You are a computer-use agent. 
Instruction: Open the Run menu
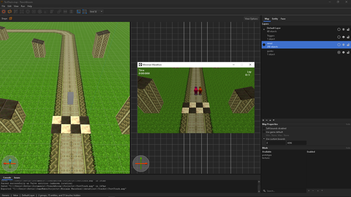(x=23, y=6)
